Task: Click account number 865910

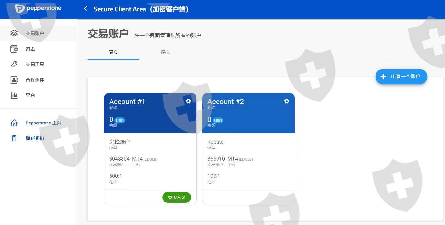Action: point(216,159)
